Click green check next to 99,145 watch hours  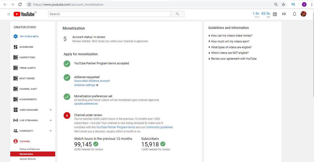(x=96, y=144)
